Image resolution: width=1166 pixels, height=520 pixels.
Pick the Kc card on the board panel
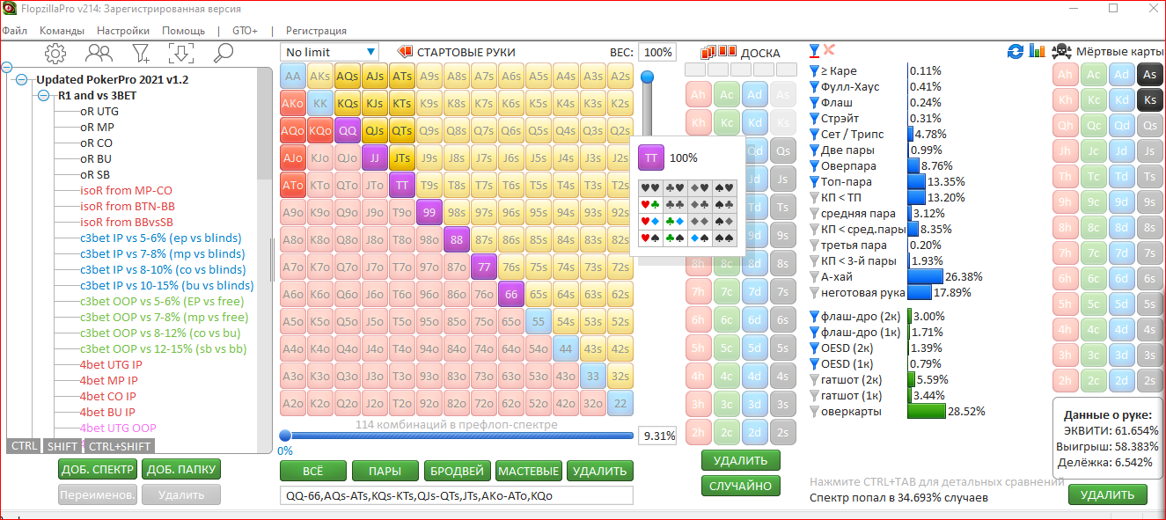coord(726,122)
